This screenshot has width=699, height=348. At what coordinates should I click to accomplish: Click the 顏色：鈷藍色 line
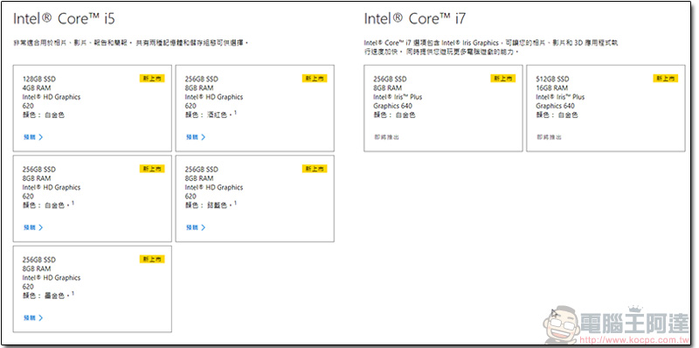[x=211, y=205]
